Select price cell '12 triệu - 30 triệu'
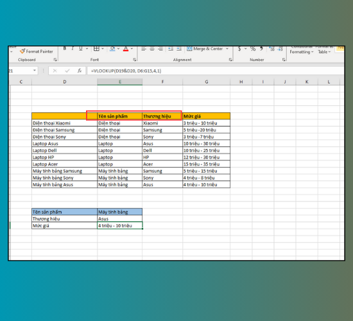 coord(207,157)
